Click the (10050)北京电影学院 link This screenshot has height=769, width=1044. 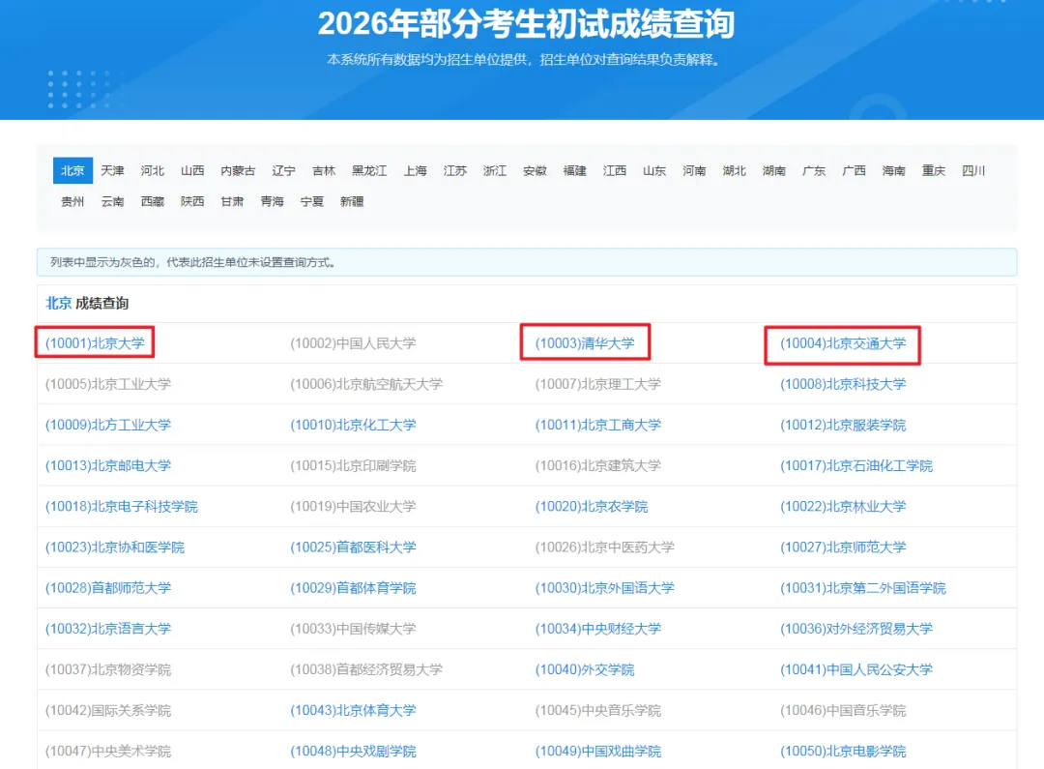click(x=843, y=751)
